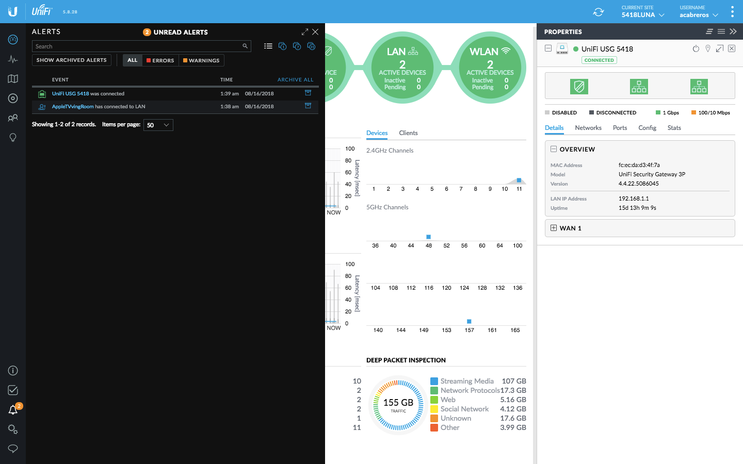Show only Warnings in the alerts filter

point(201,60)
